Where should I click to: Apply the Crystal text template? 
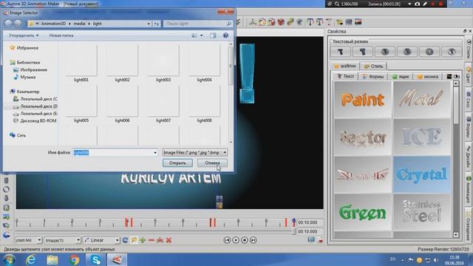(422, 174)
